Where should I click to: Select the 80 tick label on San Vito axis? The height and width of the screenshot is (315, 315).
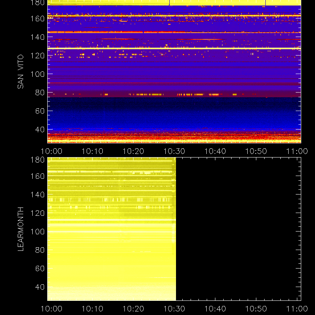(40, 93)
